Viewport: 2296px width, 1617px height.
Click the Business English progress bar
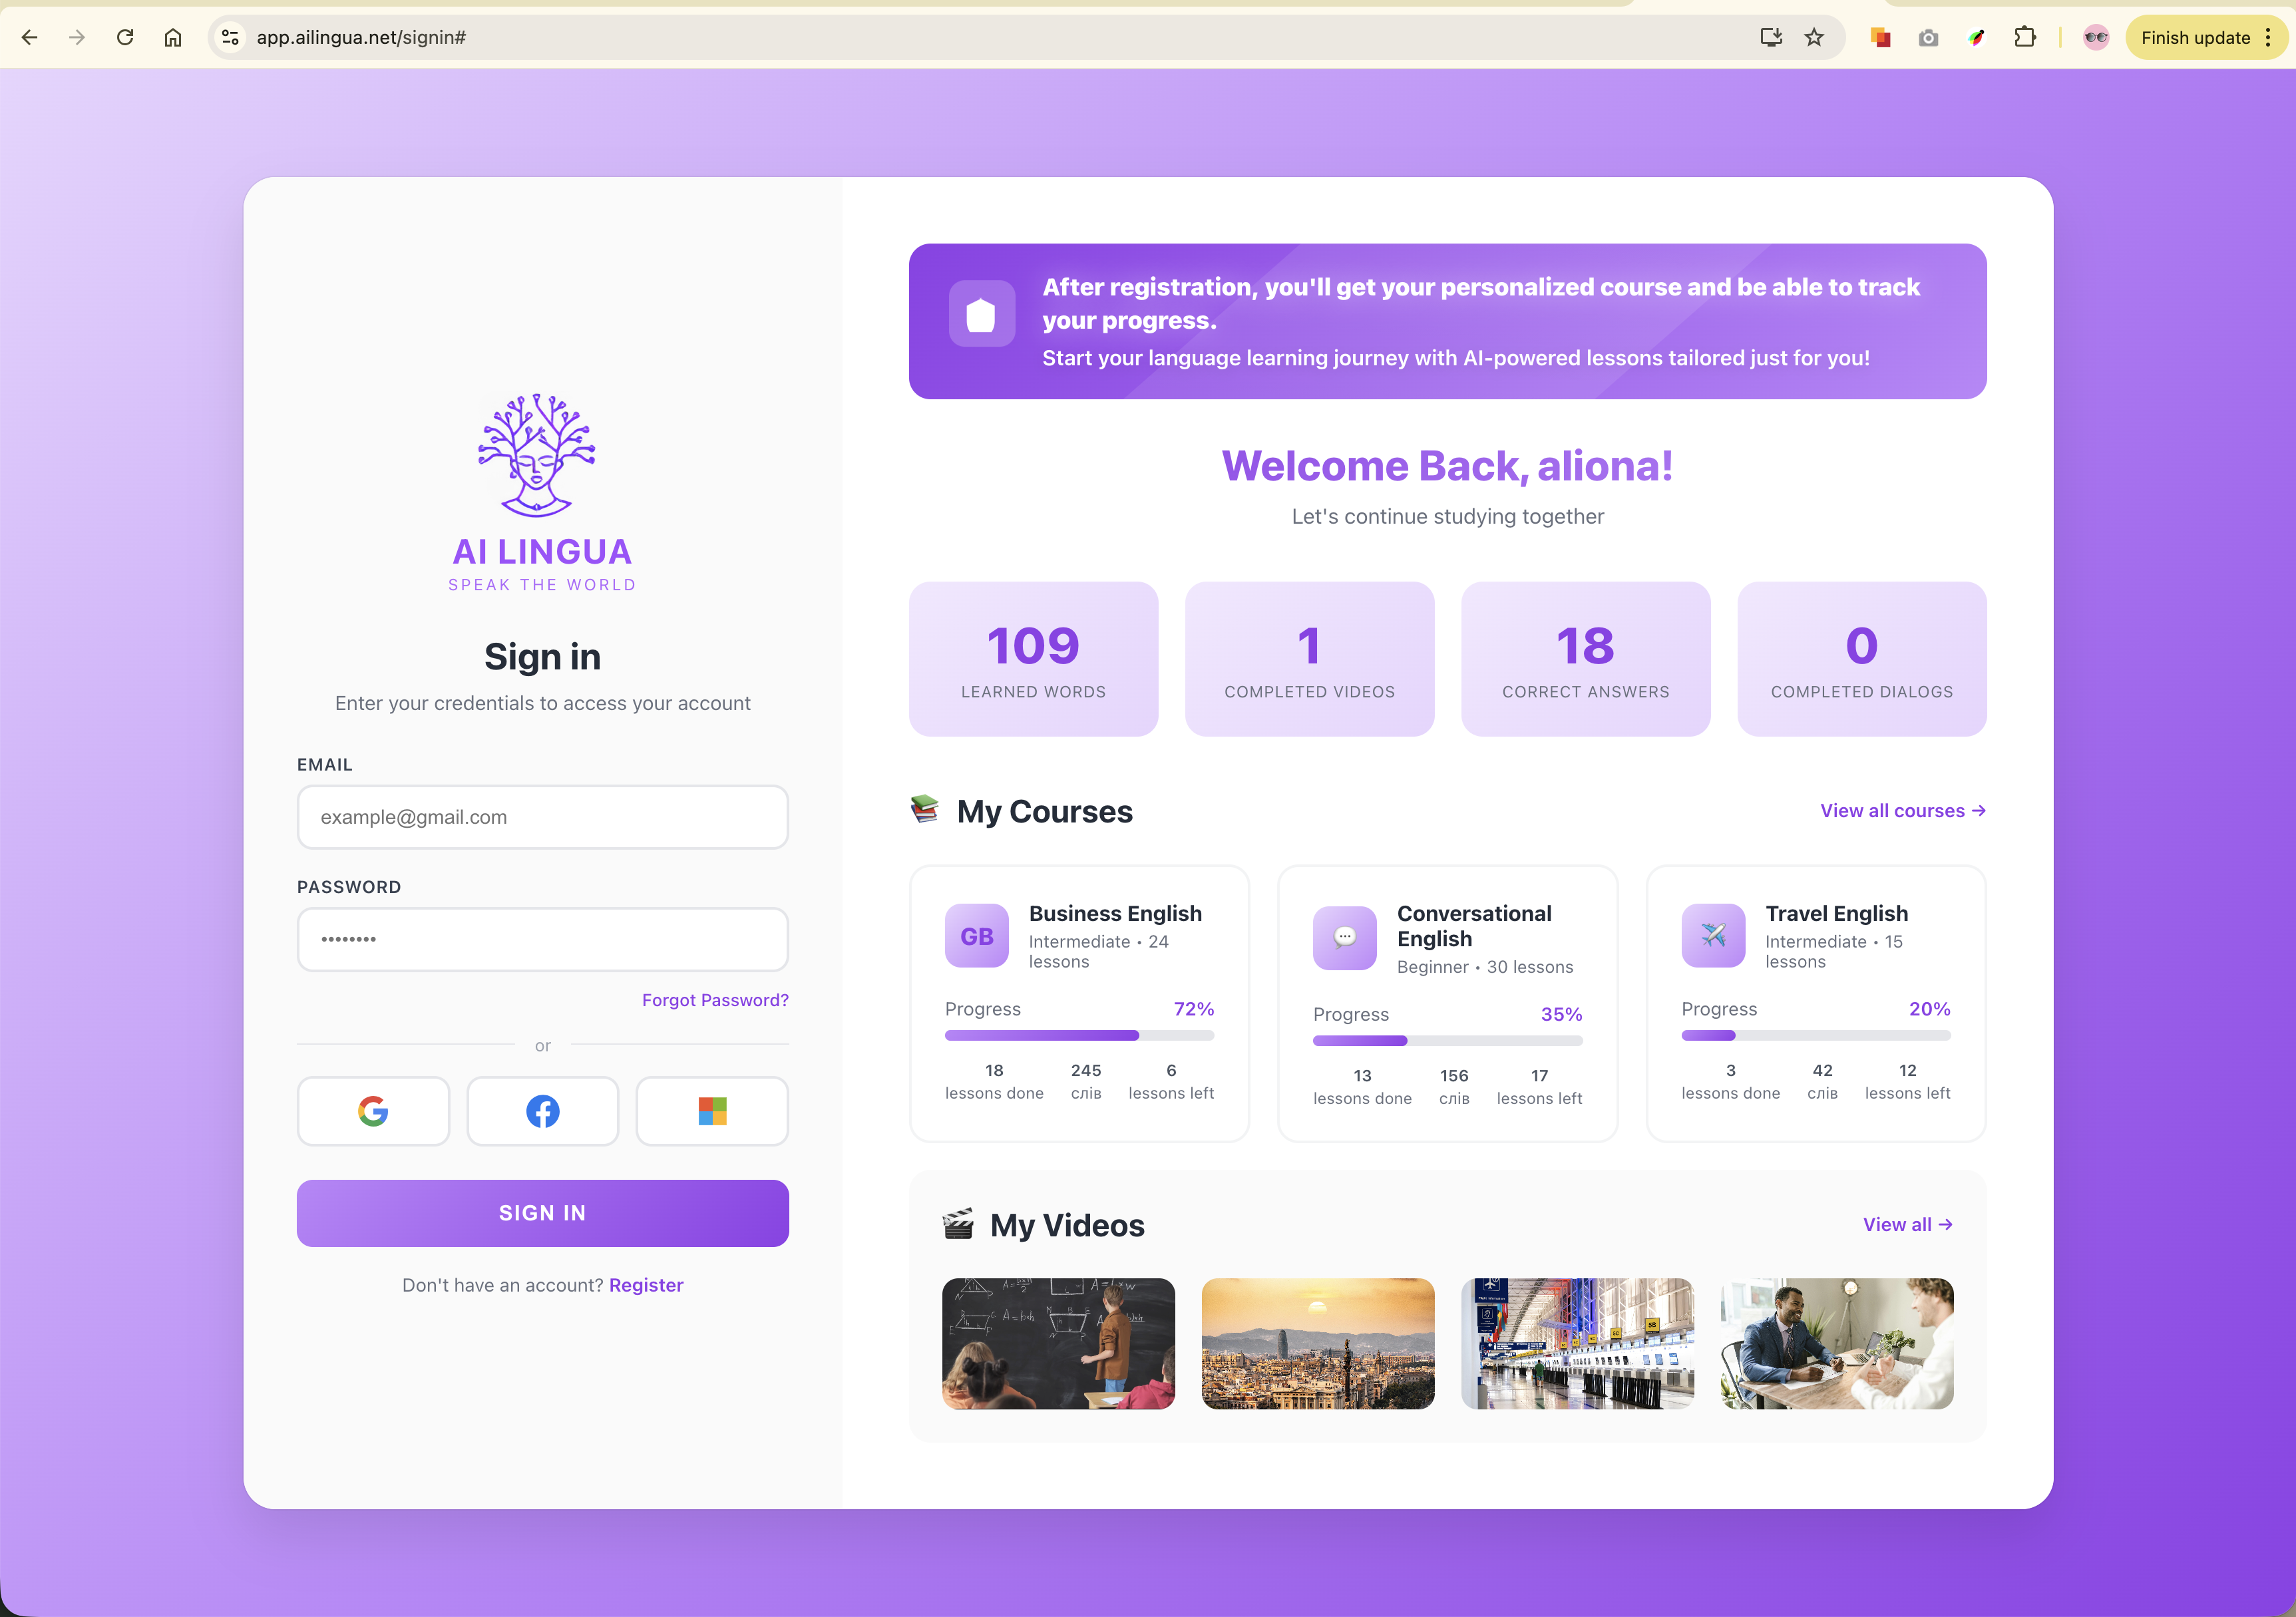point(1079,1036)
